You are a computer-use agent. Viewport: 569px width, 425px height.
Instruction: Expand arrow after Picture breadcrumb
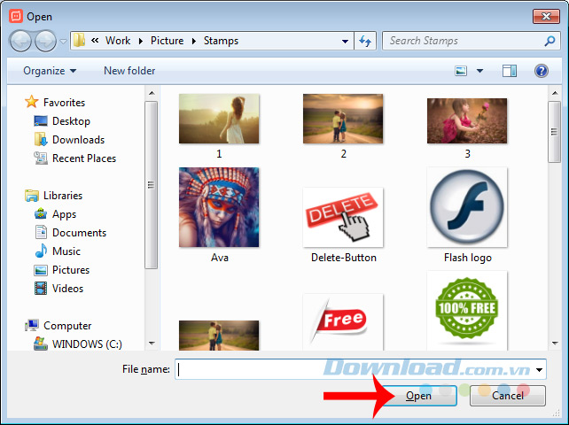pos(194,41)
